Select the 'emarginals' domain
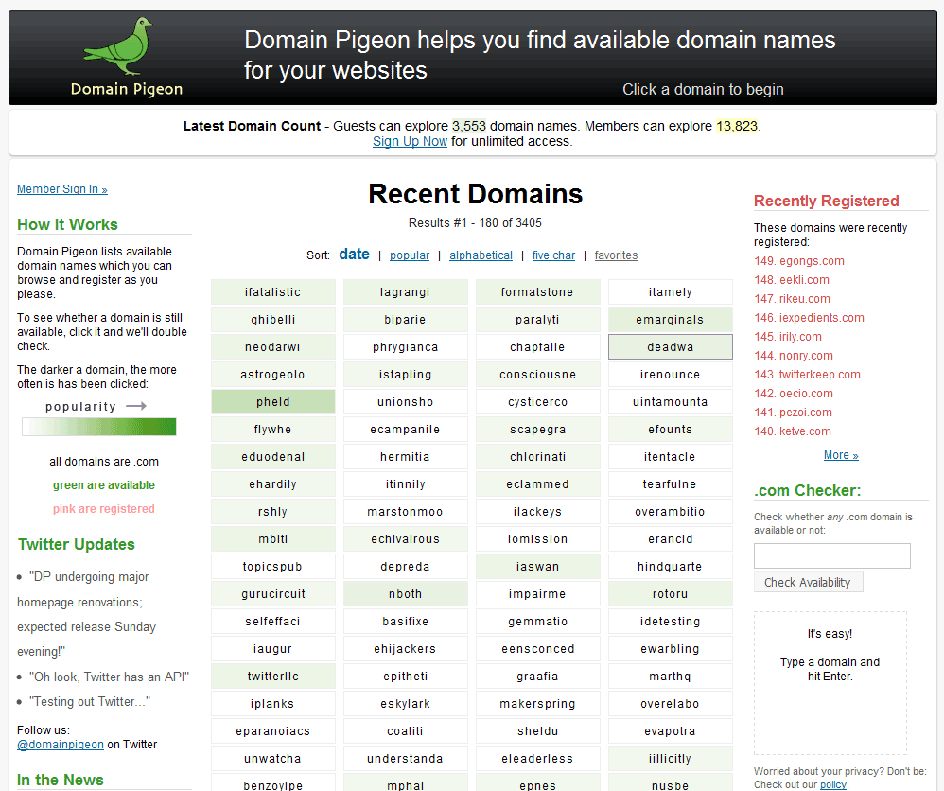944x791 pixels. click(671, 320)
